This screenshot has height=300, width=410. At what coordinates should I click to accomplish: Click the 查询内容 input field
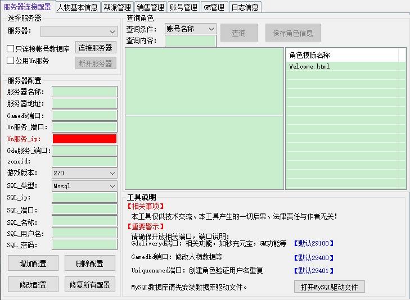pos(190,41)
